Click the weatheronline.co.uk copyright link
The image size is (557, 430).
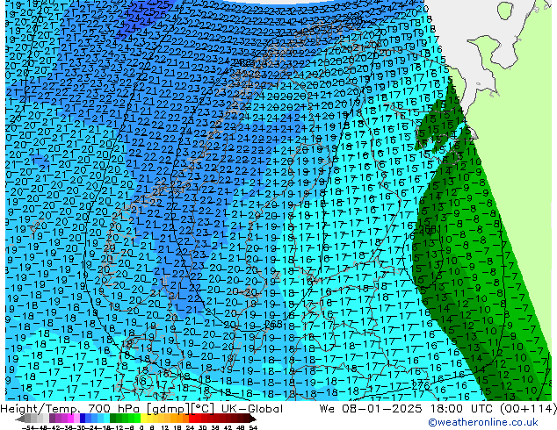coord(482,422)
